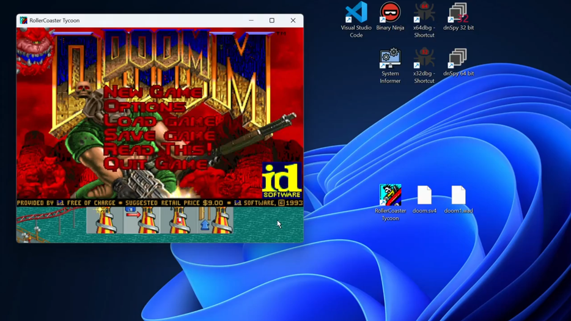Open the Binary Ninja desktop shortcut

click(x=390, y=17)
